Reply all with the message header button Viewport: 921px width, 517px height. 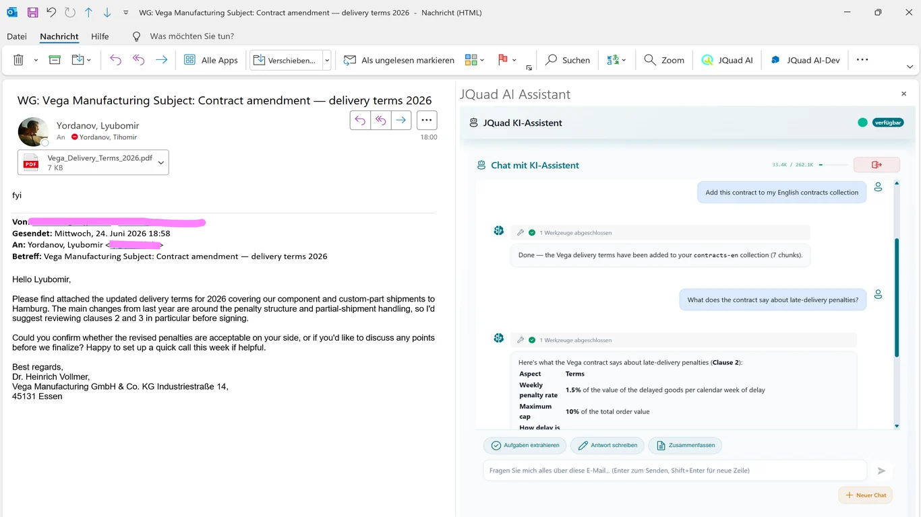[380, 120]
